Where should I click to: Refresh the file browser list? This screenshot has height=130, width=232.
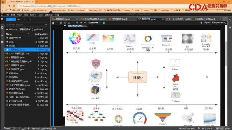30,19
